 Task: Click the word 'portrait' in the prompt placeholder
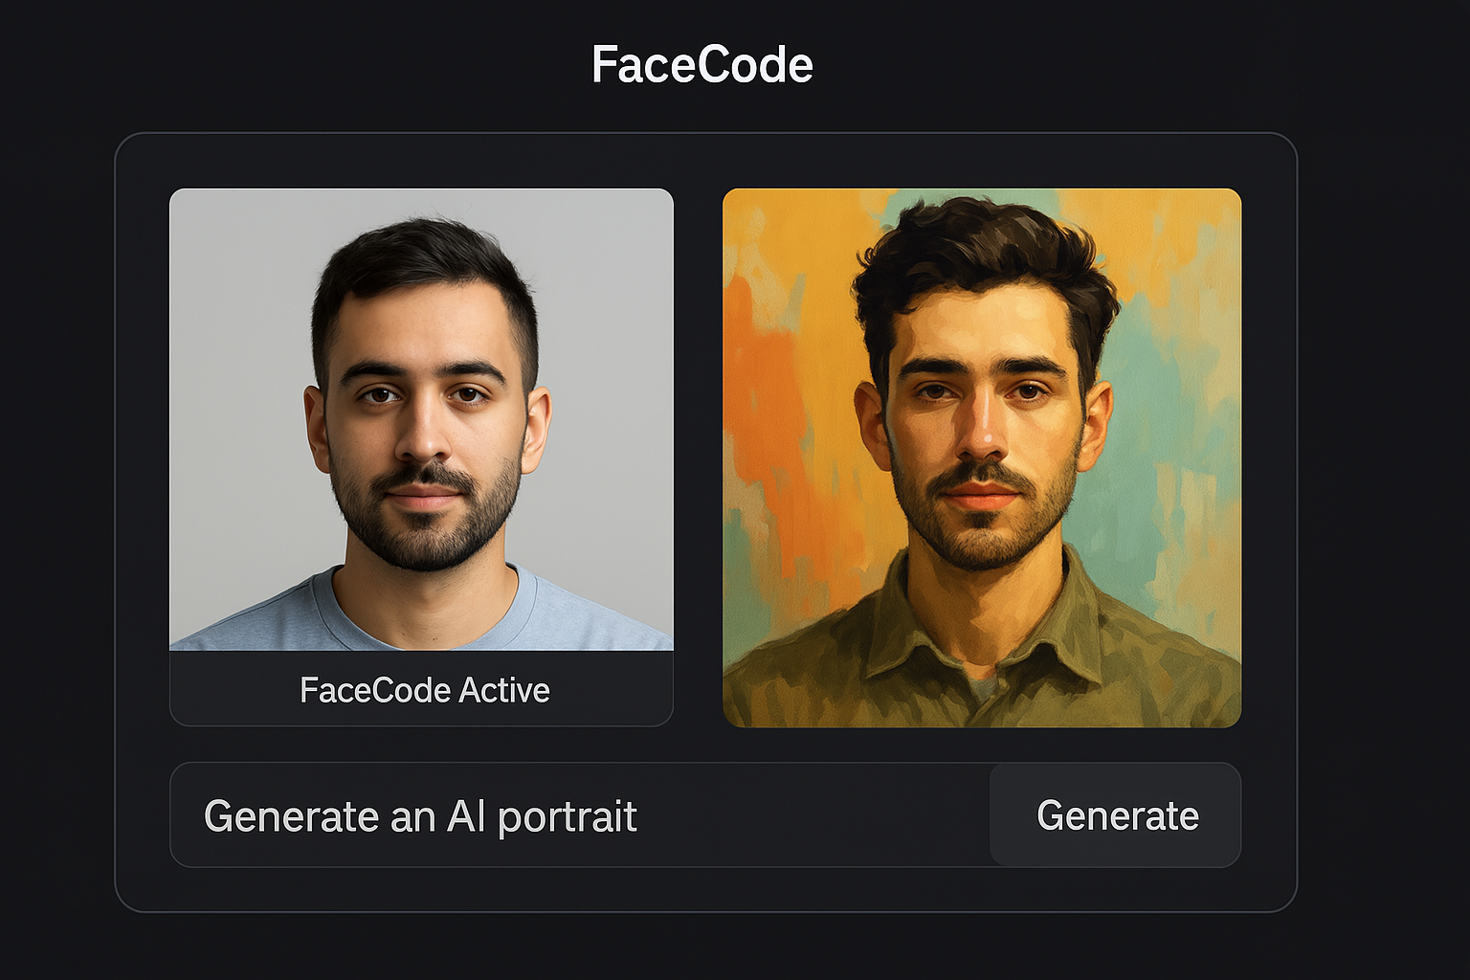(x=567, y=817)
